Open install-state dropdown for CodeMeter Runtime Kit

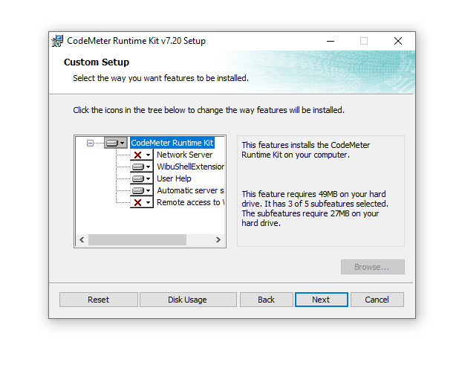pos(116,143)
